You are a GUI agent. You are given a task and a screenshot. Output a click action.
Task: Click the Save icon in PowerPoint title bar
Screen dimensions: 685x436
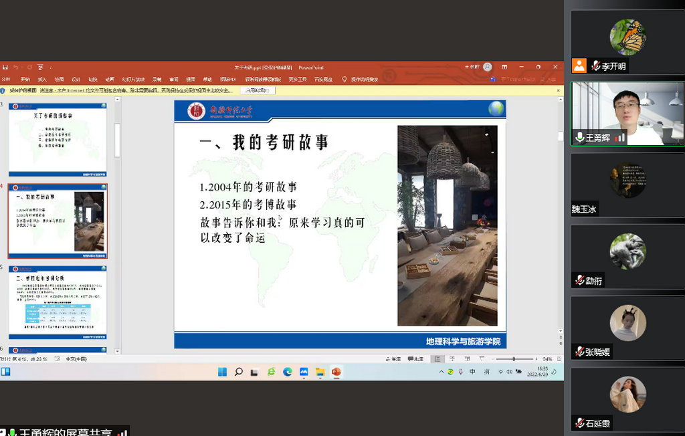click(x=5, y=67)
